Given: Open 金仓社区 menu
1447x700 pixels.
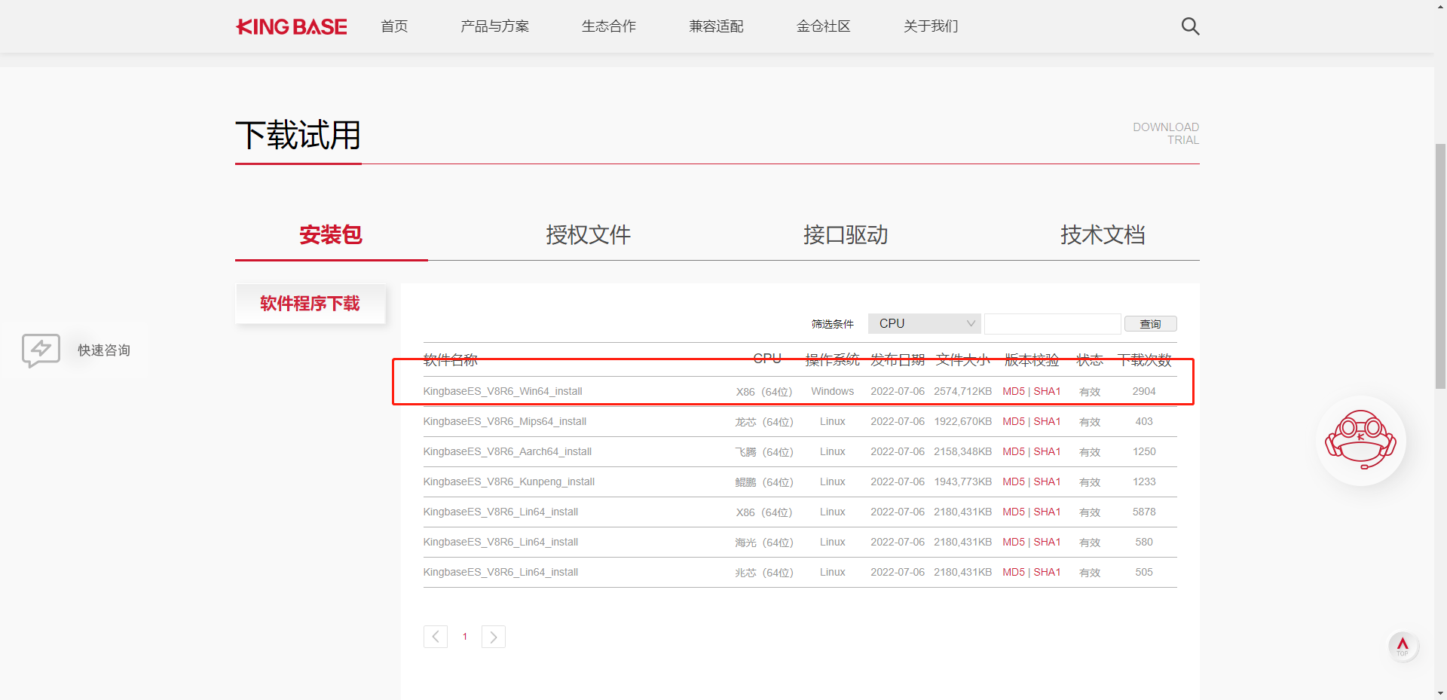Looking at the screenshot, I should (824, 26).
